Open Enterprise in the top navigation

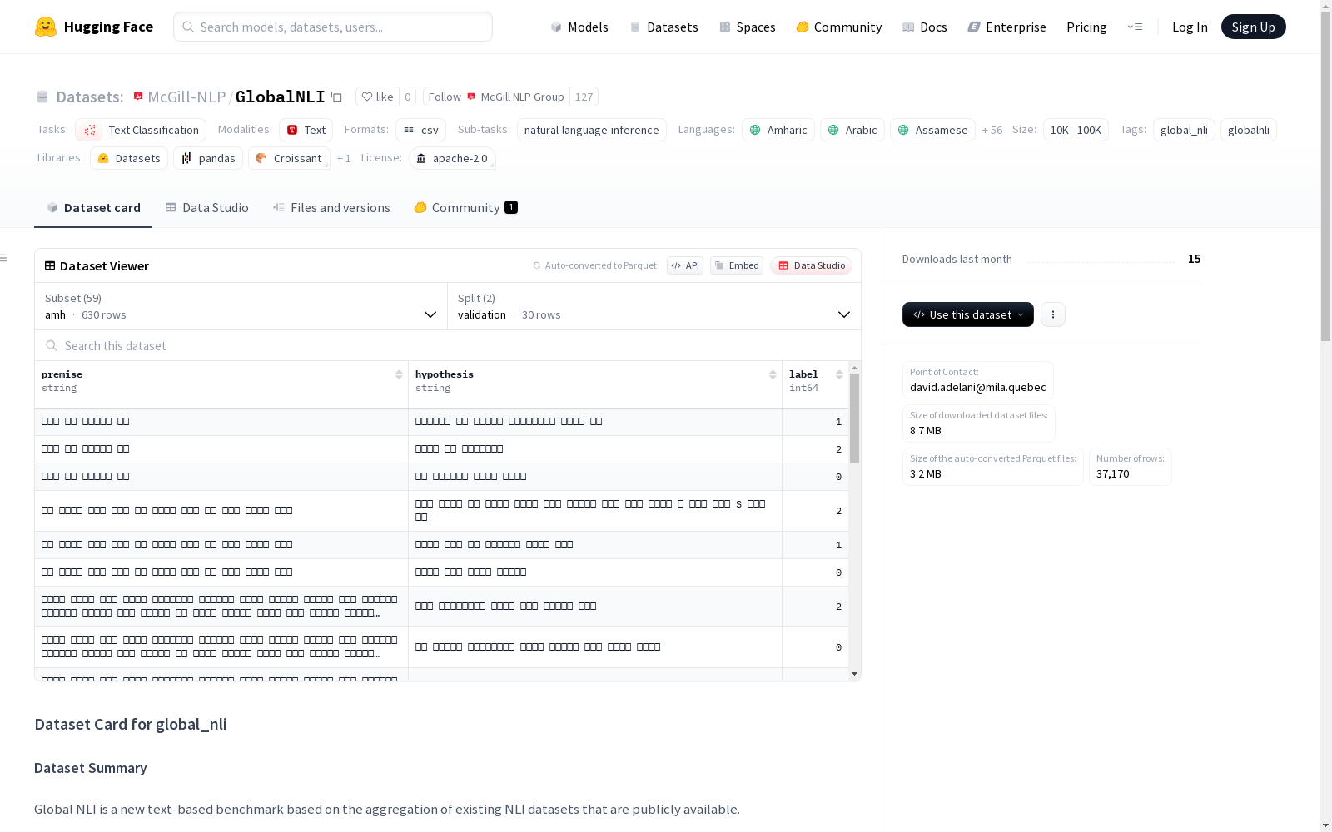[1006, 27]
